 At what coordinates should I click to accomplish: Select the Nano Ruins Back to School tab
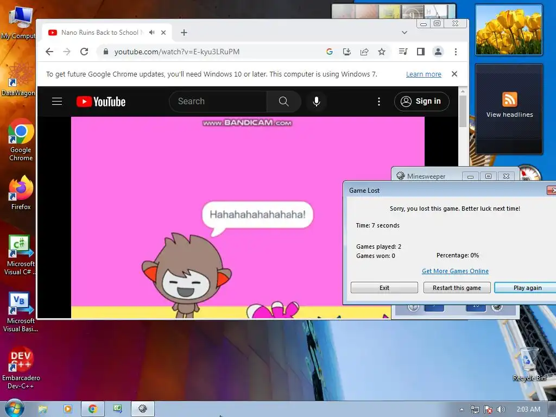(108, 32)
